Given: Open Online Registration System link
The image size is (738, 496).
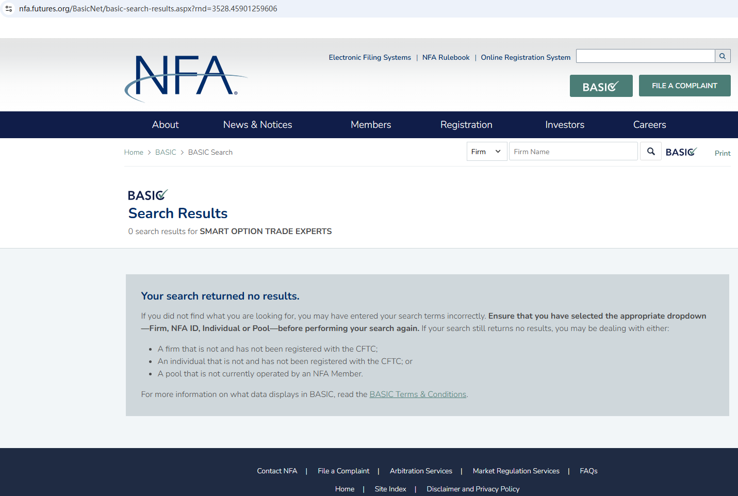Looking at the screenshot, I should coord(526,57).
